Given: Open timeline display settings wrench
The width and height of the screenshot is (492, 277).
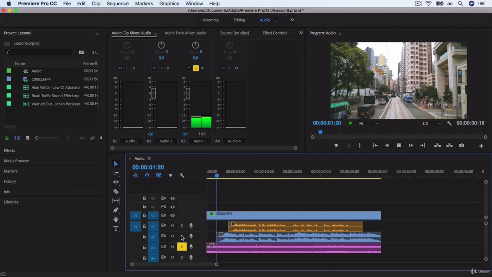Looking at the screenshot, I should tap(182, 175).
